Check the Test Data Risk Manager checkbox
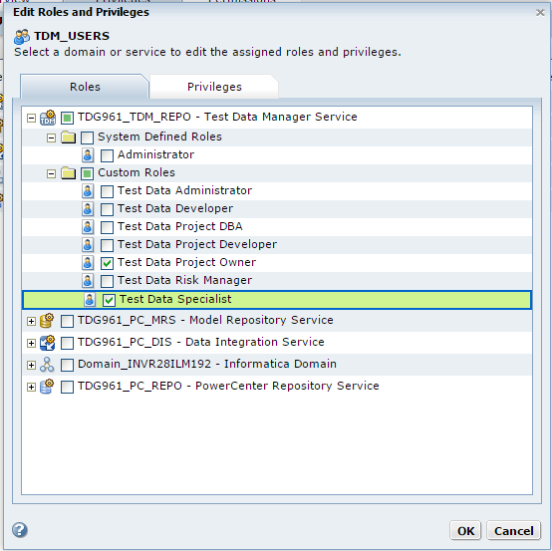Screen dimensions: 552x551 [x=107, y=281]
